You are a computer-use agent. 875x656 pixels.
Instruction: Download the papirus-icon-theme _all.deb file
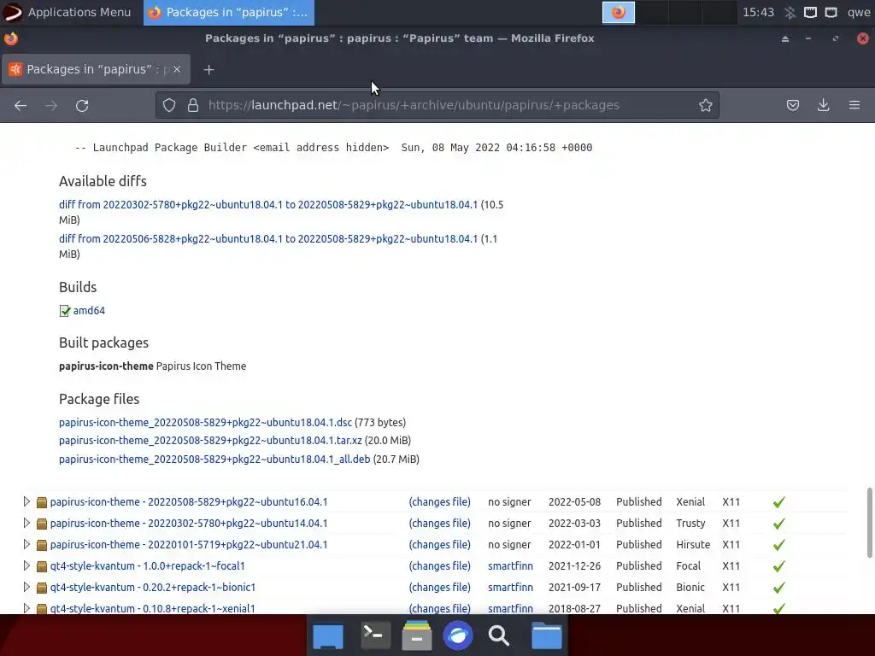pyautogui.click(x=214, y=459)
